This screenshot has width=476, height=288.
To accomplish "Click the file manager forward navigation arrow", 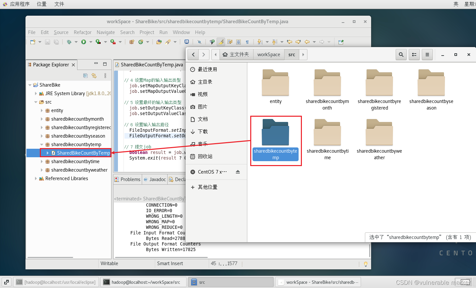I will [204, 55].
